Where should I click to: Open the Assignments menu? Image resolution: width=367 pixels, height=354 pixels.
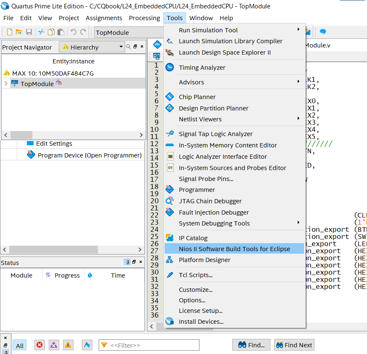(x=104, y=18)
